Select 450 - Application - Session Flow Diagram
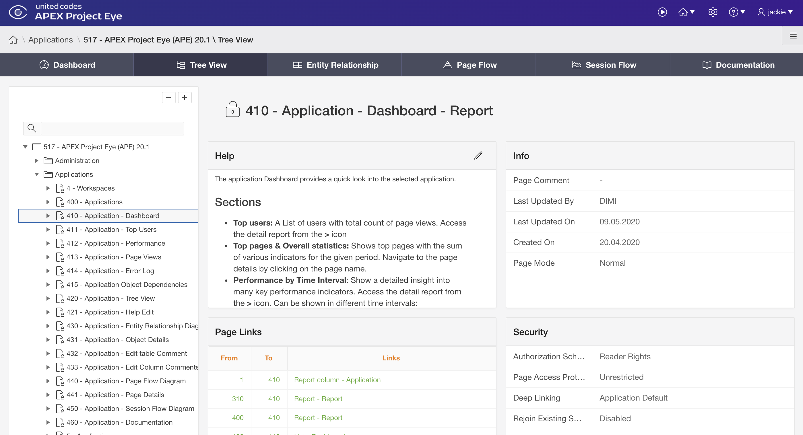Viewport: 803px width, 435px height. click(x=130, y=408)
